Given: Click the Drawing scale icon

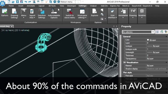Looking at the screenshot, I should (x=133, y=11).
